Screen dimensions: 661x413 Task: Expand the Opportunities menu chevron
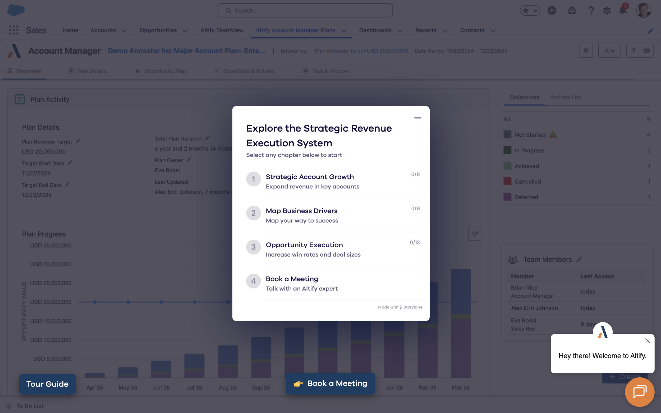tap(185, 31)
